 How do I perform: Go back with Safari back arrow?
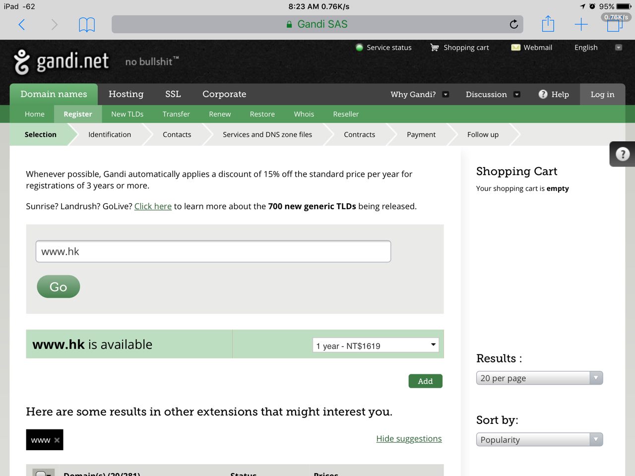click(x=22, y=24)
